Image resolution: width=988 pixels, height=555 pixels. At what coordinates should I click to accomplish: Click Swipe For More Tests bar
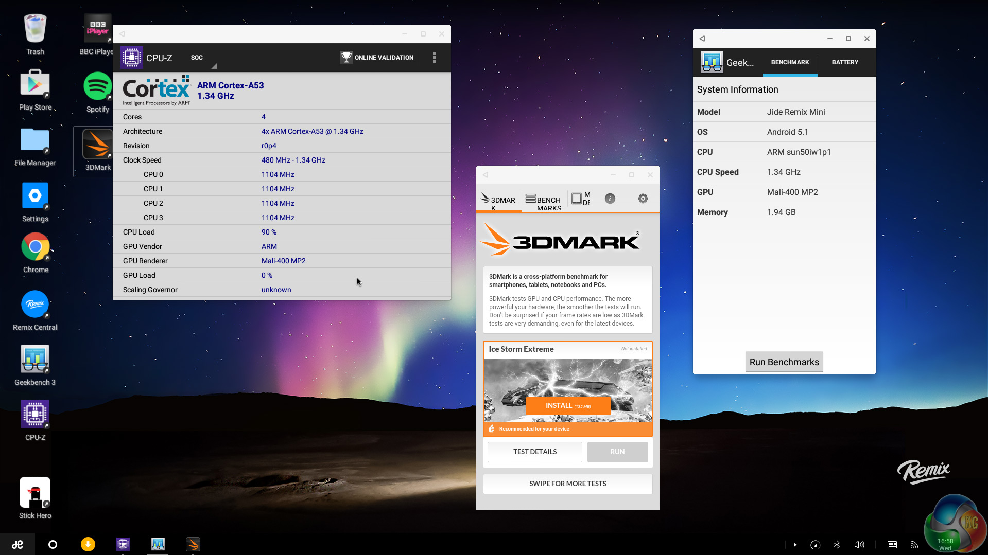(x=567, y=484)
